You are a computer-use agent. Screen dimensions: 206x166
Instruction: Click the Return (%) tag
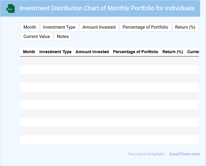tap(185, 27)
